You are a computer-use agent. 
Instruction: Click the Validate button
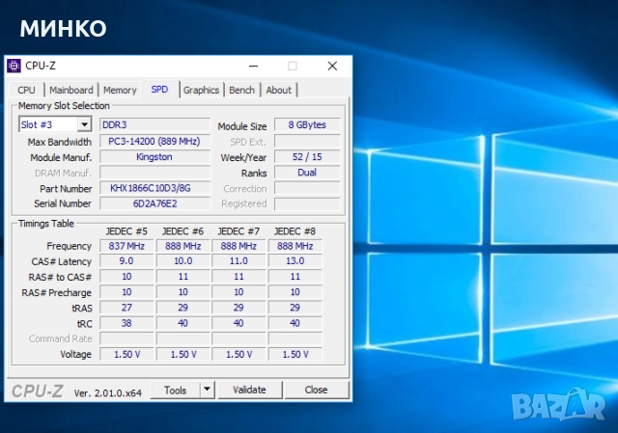[249, 390]
